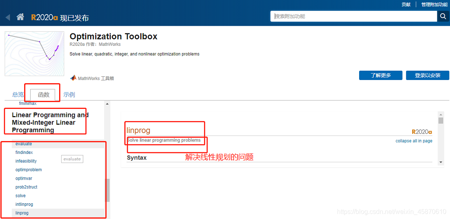Image resolution: width=450 pixels, height=219 pixels.
Task: Click the R2020a 现已发布 banner link
Action: tap(60, 18)
